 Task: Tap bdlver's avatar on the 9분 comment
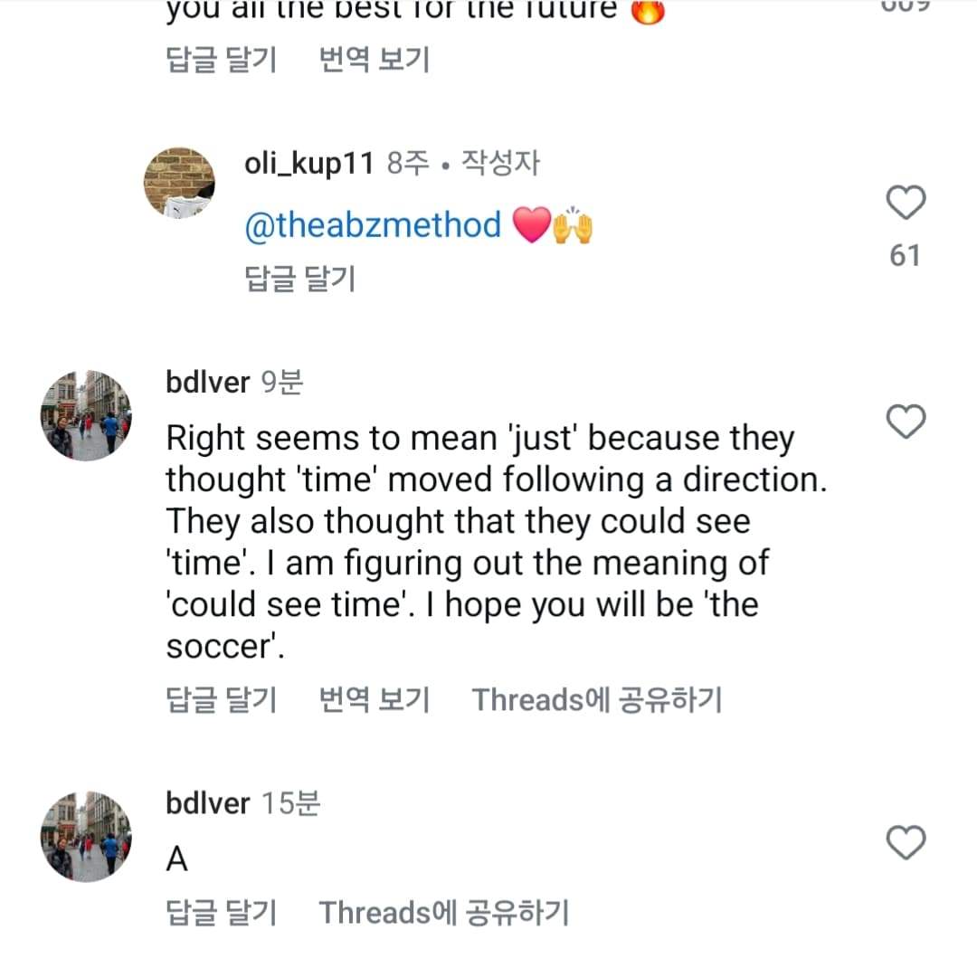click(86, 415)
